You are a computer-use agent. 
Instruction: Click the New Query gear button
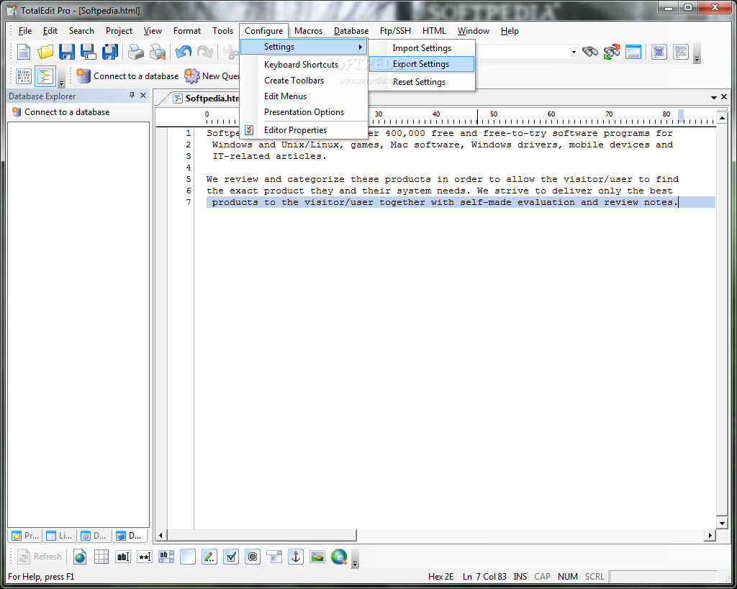(212, 76)
